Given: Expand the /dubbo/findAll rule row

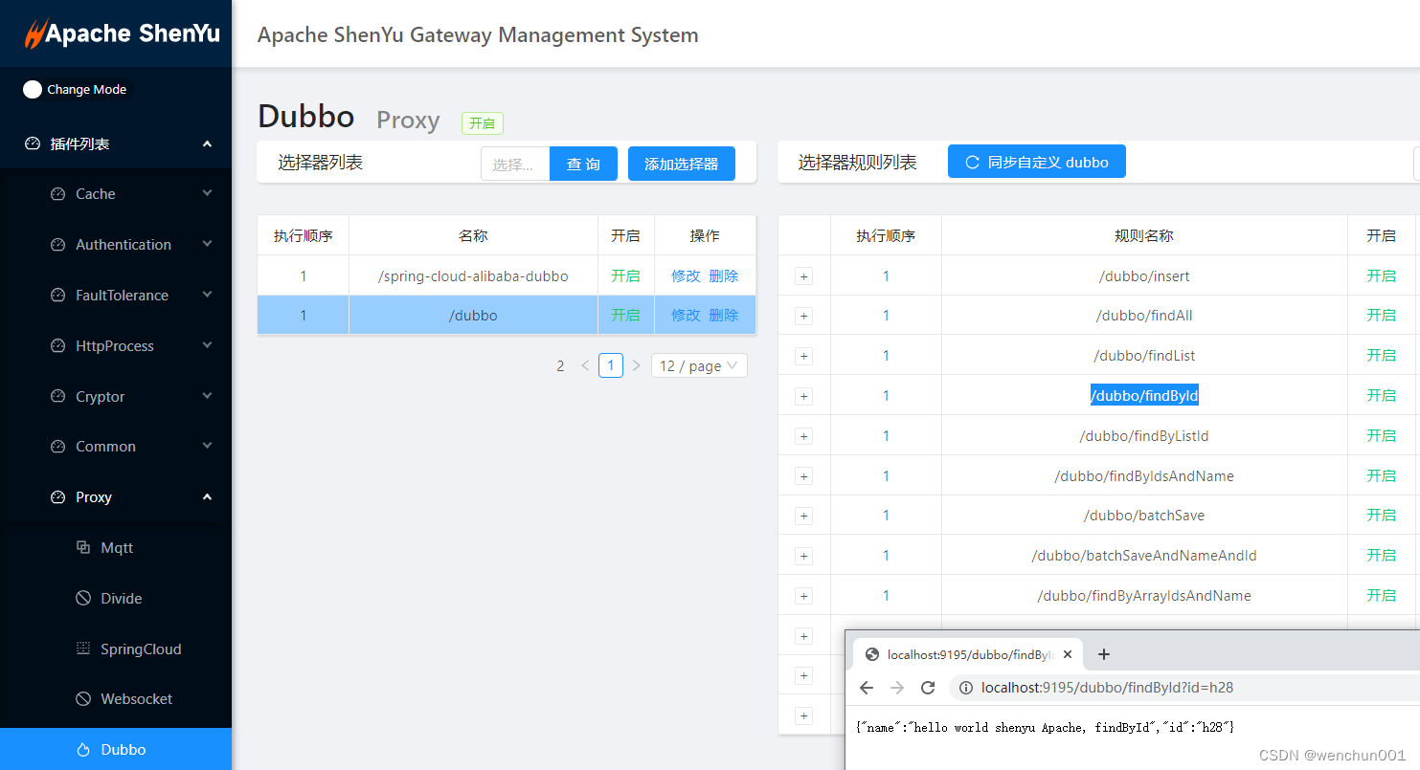Looking at the screenshot, I should click(803, 316).
